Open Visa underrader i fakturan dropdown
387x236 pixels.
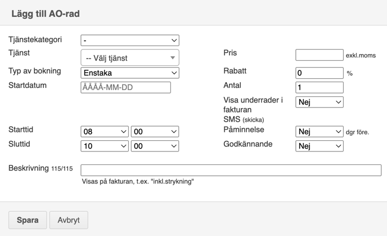pyautogui.click(x=319, y=102)
